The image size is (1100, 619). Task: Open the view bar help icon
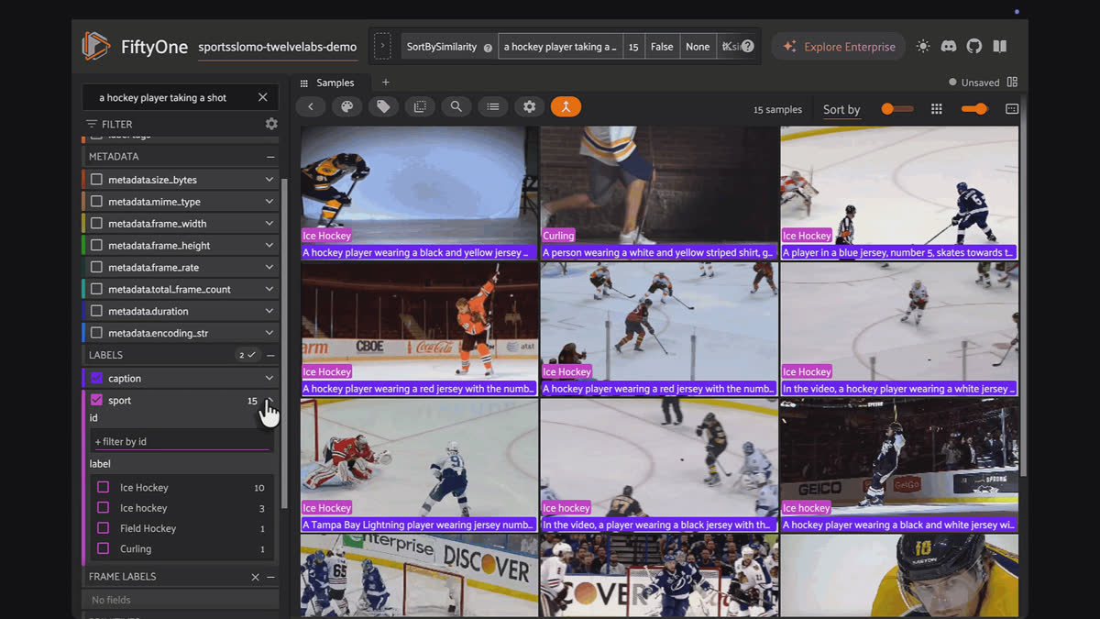pos(748,47)
